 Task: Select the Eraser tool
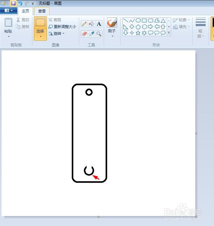tap(84, 34)
